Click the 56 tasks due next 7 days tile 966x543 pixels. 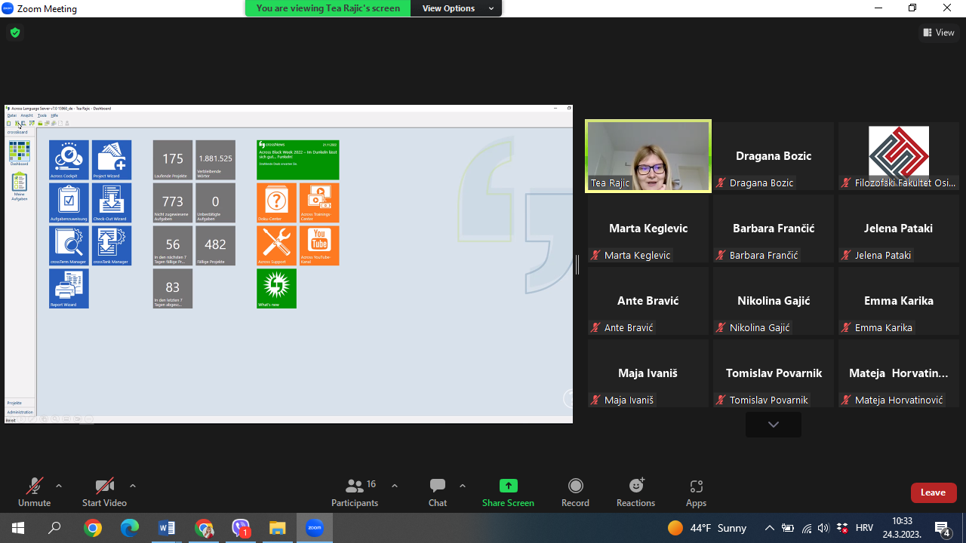click(173, 246)
